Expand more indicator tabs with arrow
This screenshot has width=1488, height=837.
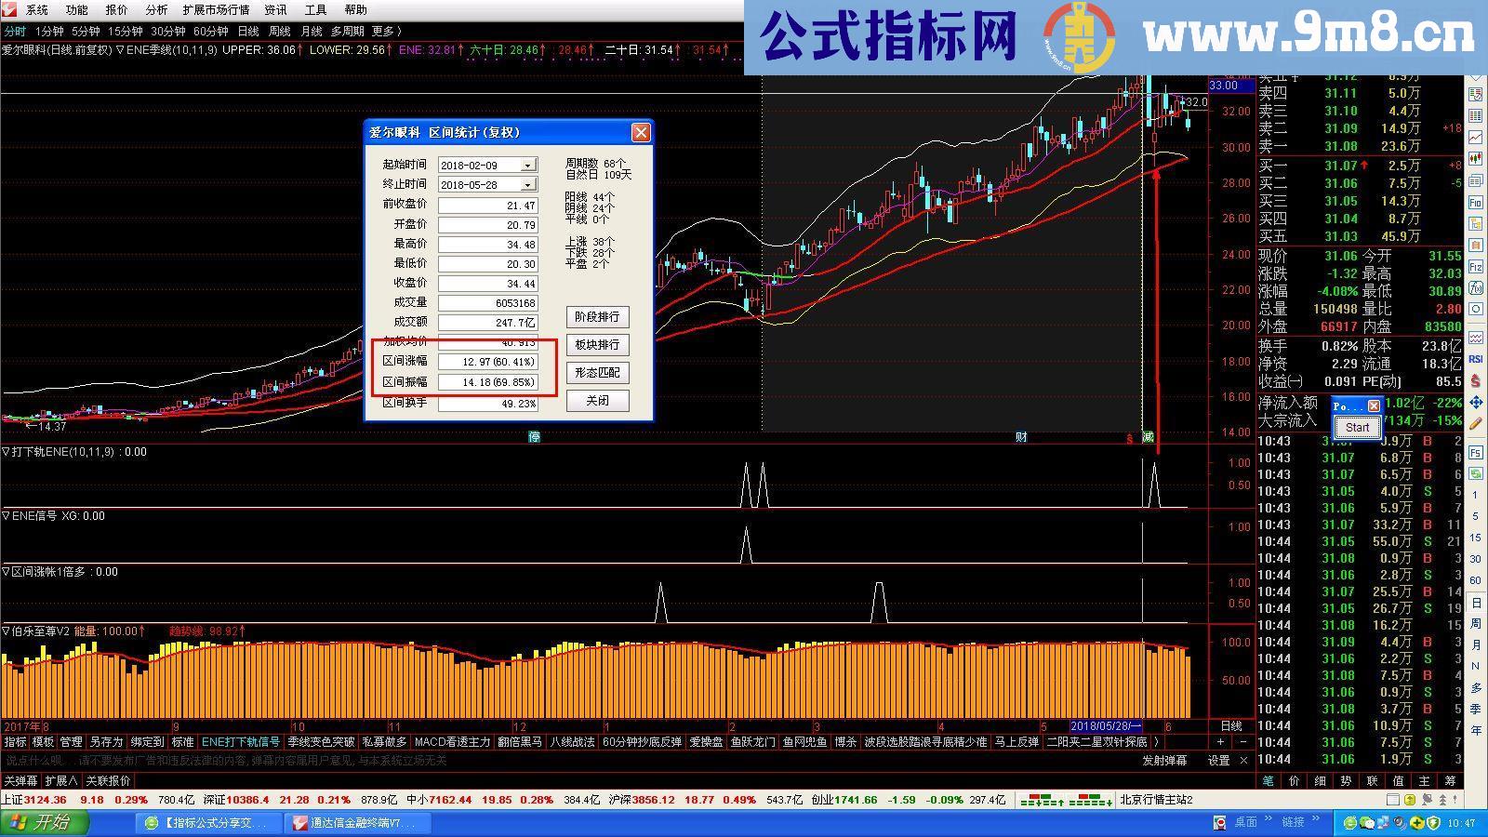tap(1156, 742)
